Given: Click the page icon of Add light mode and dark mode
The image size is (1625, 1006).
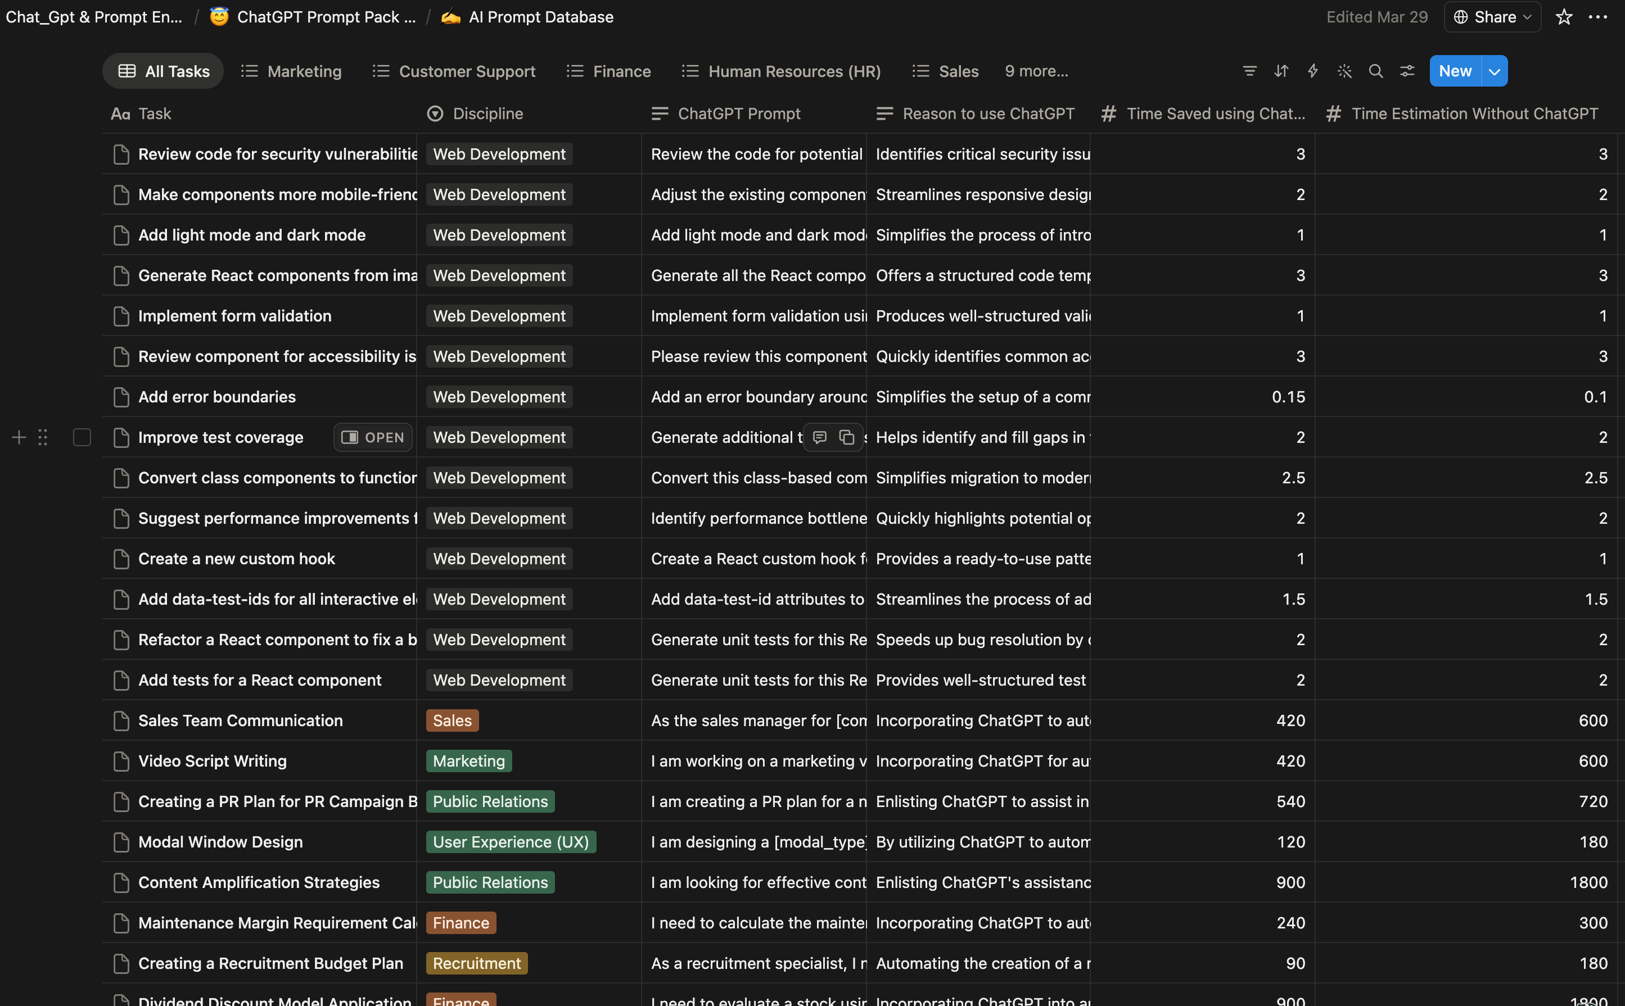Looking at the screenshot, I should 121,235.
